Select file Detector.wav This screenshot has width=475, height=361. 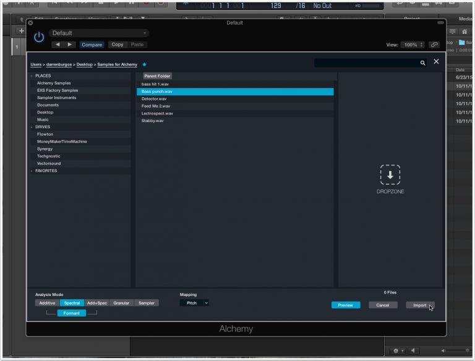coord(235,98)
